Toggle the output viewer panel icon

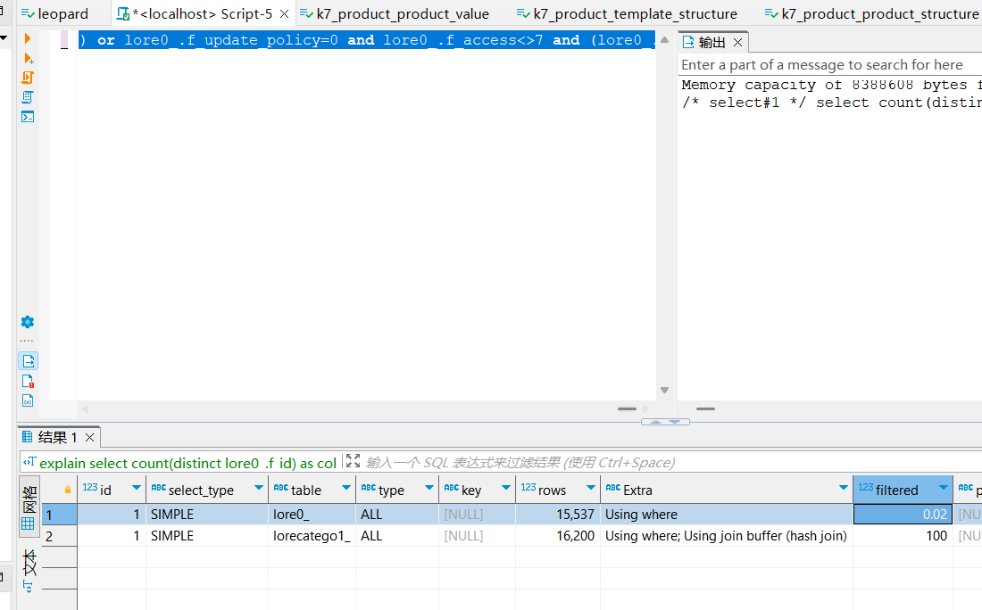(x=28, y=361)
